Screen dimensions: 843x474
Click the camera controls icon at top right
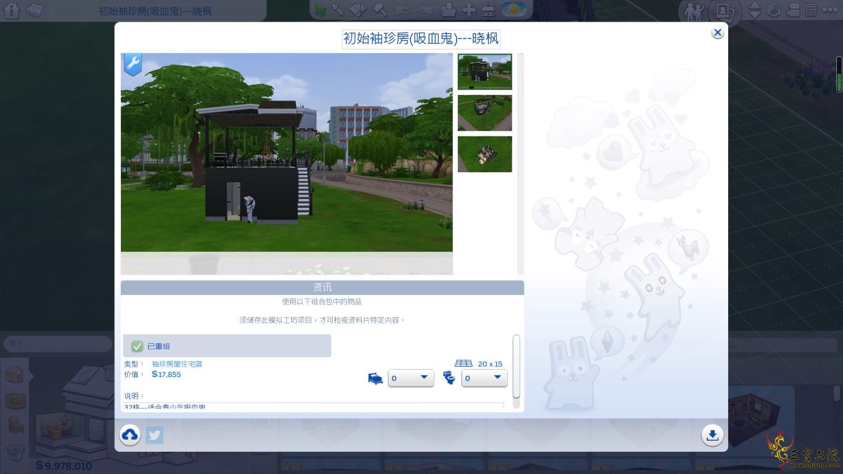(794, 10)
